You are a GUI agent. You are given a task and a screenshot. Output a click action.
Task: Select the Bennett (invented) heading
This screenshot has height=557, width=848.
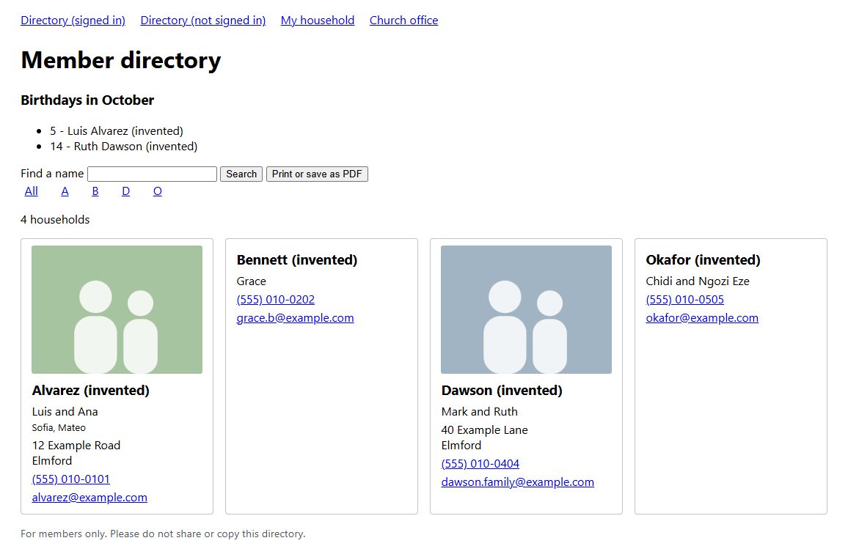(x=297, y=260)
